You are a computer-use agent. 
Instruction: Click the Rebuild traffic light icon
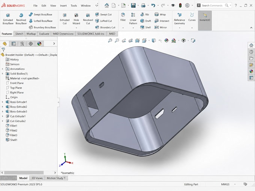click(180, 5)
